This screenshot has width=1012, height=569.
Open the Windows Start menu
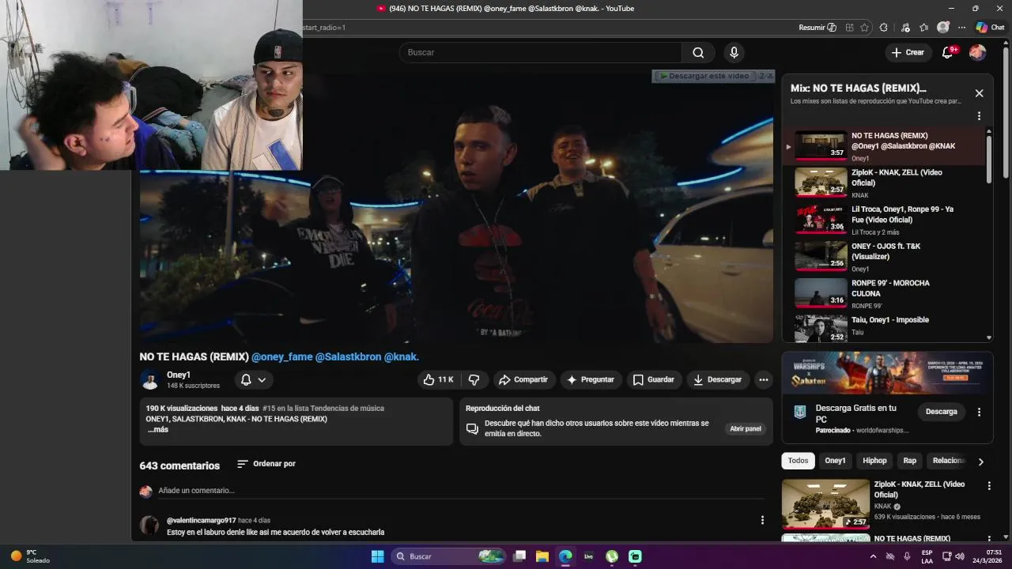pyautogui.click(x=378, y=556)
